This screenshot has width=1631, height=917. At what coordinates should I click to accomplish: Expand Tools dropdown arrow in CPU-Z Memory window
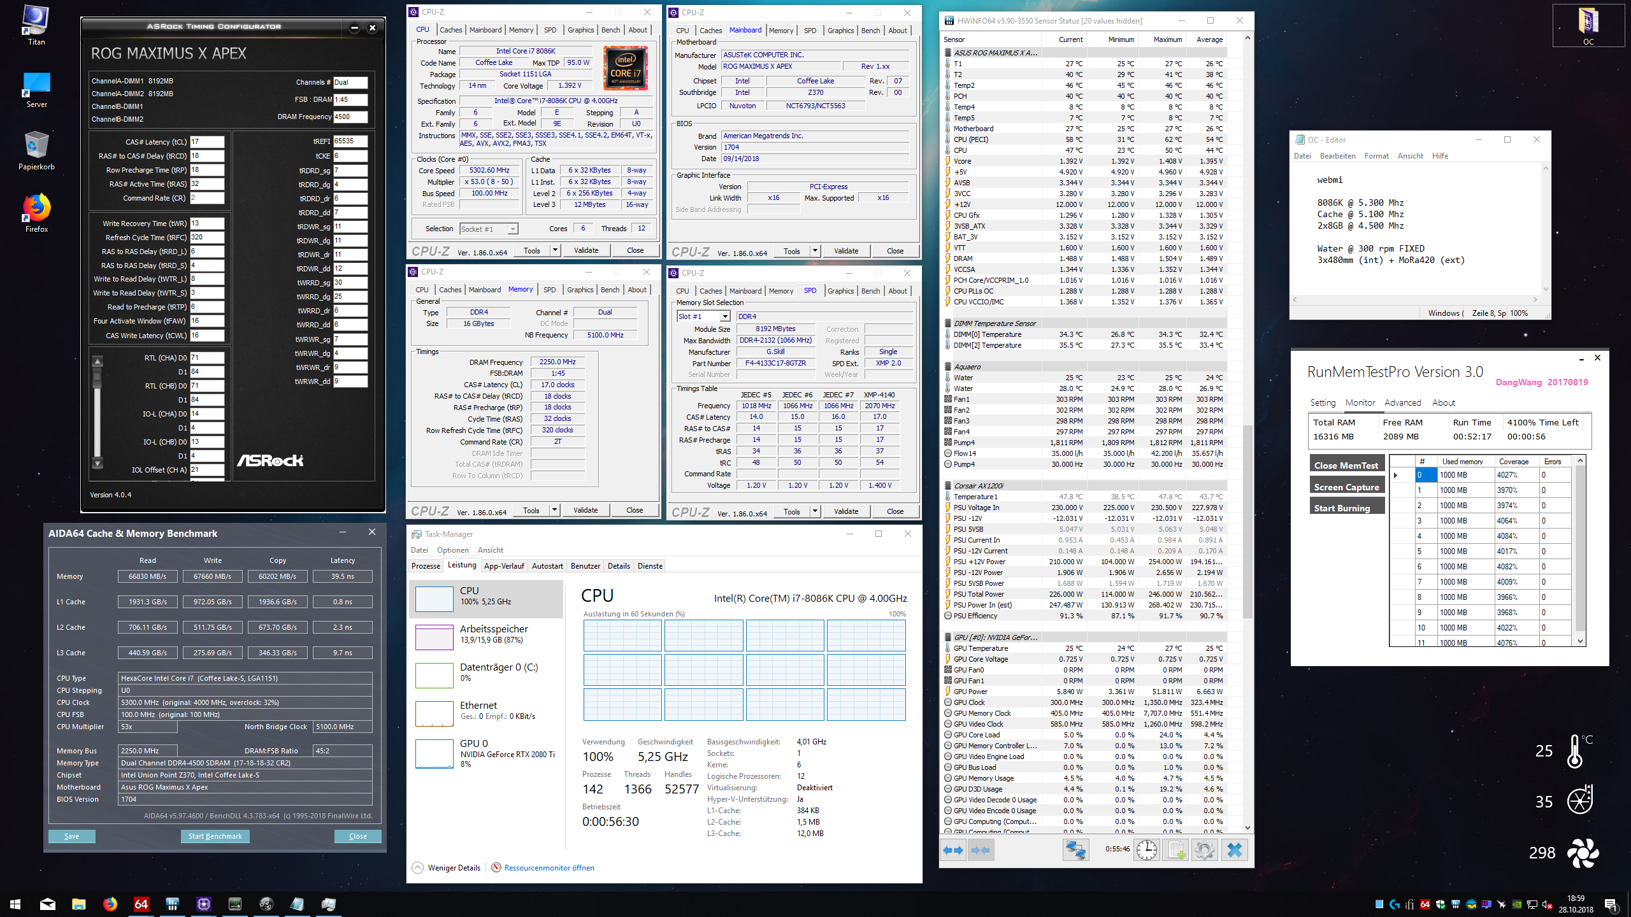[x=554, y=510]
